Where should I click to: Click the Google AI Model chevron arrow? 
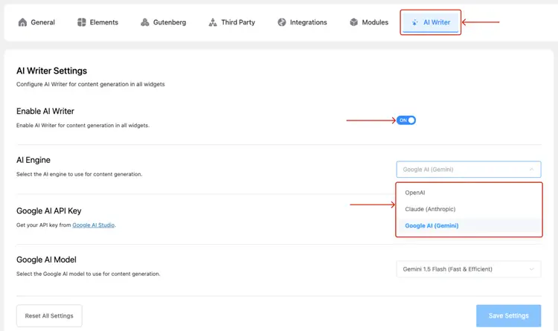coord(531,269)
